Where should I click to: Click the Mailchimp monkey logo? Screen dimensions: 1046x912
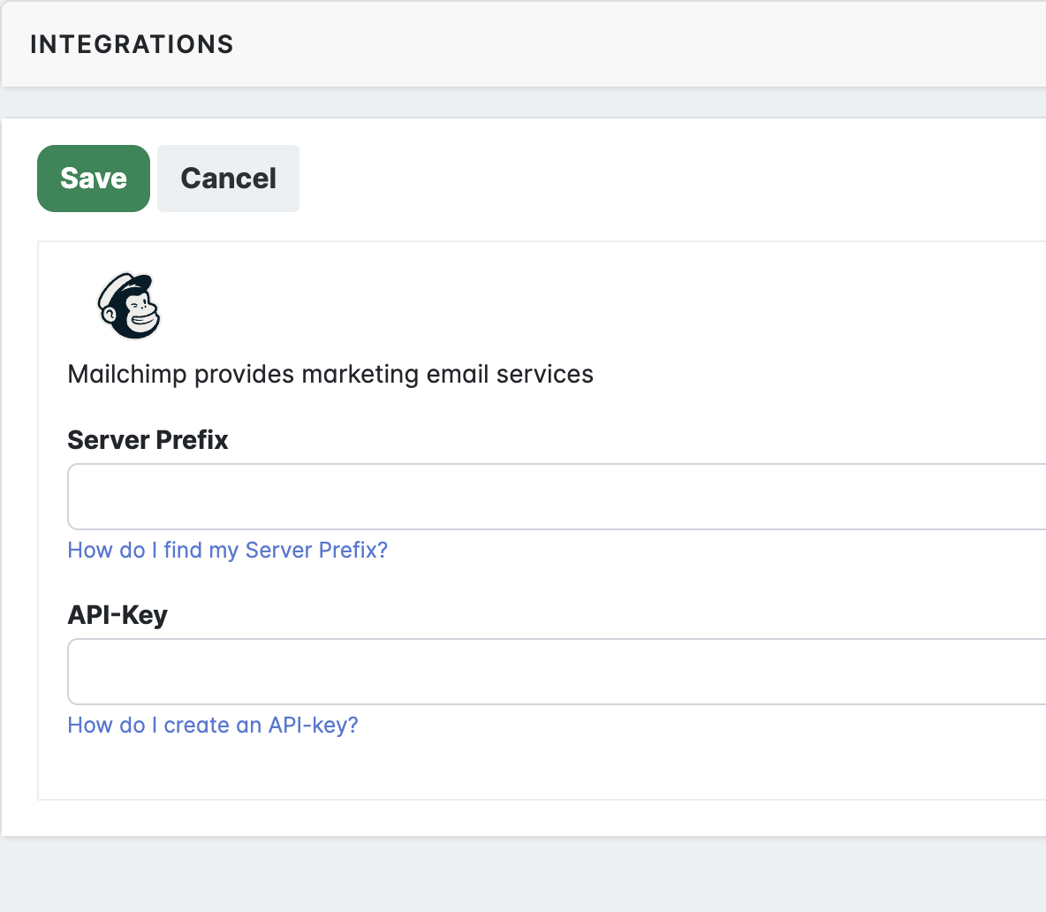tap(129, 306)
